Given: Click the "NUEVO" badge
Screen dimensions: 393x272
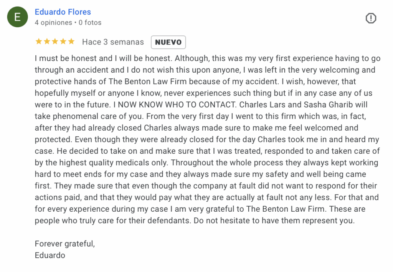Looking at the screenshot, I should [x=168, y=42].
